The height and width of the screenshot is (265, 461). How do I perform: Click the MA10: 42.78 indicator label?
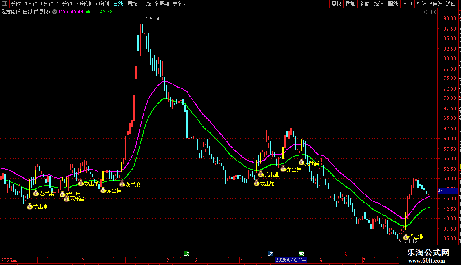99,12
